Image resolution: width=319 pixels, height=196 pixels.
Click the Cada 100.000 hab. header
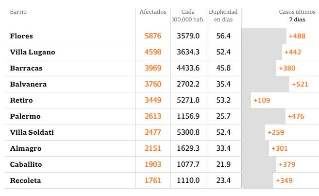click(x=187, y=16)
